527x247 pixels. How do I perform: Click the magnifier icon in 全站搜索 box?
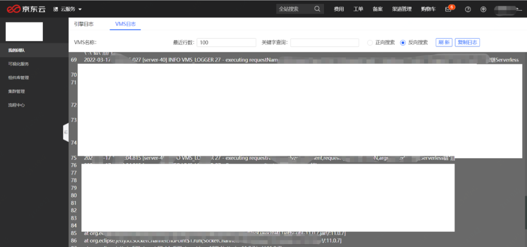[317, 9]
